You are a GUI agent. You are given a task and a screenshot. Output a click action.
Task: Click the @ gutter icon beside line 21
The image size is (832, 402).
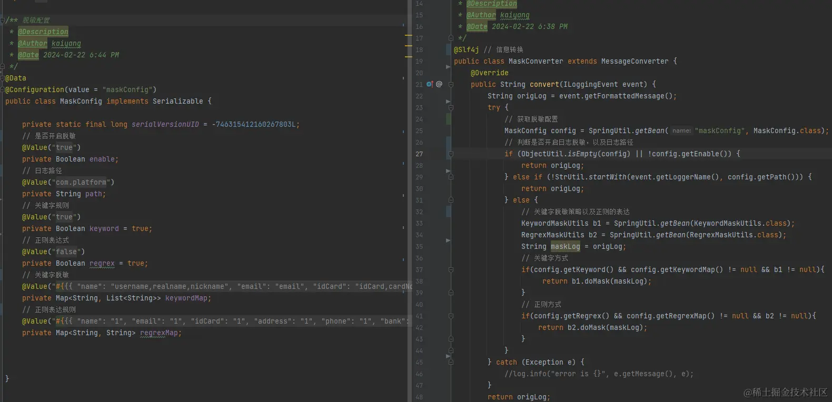click(x=439, y=84)
